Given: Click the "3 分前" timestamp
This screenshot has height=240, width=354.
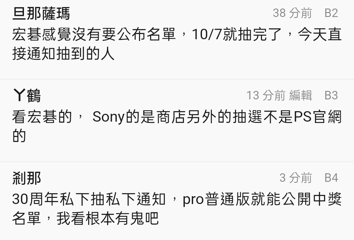Looking at the screenshot, I should pyautogui.click(x=296, y=178).
